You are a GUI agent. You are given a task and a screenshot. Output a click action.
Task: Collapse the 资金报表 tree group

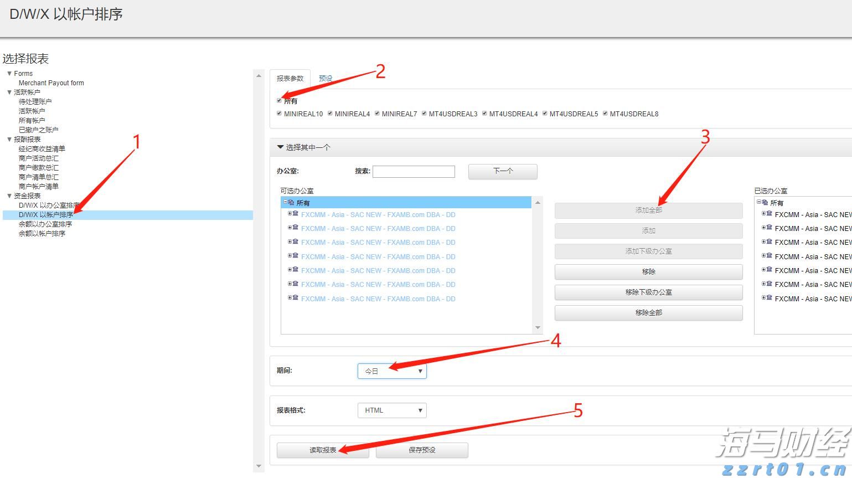pyautogui.click(x=9, y=196)
